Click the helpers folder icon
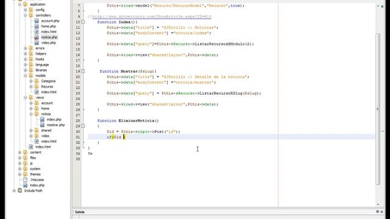 click(31, 54)
